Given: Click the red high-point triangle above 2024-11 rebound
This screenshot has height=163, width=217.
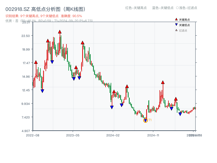Looking at the screenshot, I should tap(163, 82).
